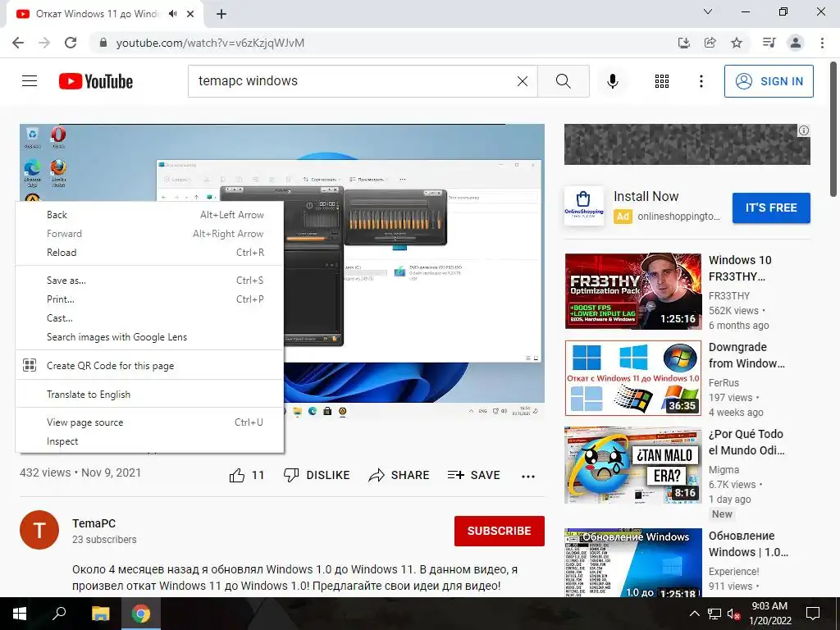840x630 pixels.
Task: Click the page vertical scrollbar
Action: click(834, 129)
